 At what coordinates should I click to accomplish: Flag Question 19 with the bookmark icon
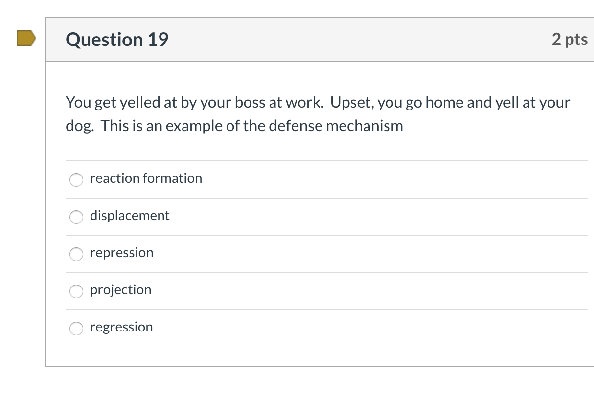[x=26, y=38]
